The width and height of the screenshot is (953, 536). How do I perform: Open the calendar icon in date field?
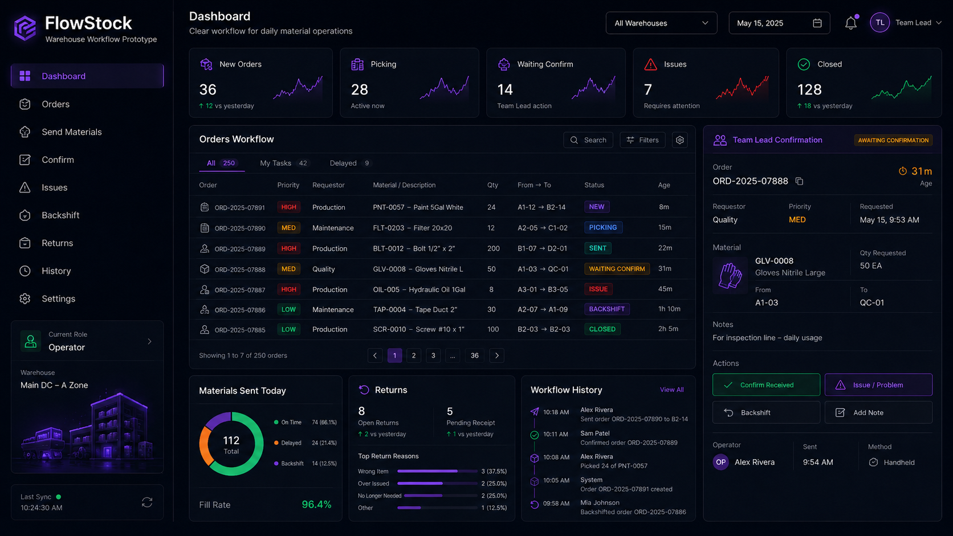point(817,23)
